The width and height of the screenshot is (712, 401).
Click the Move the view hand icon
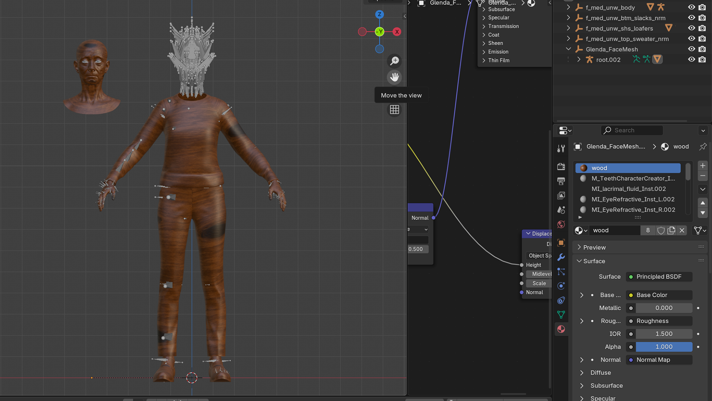(x=395, y=77)
